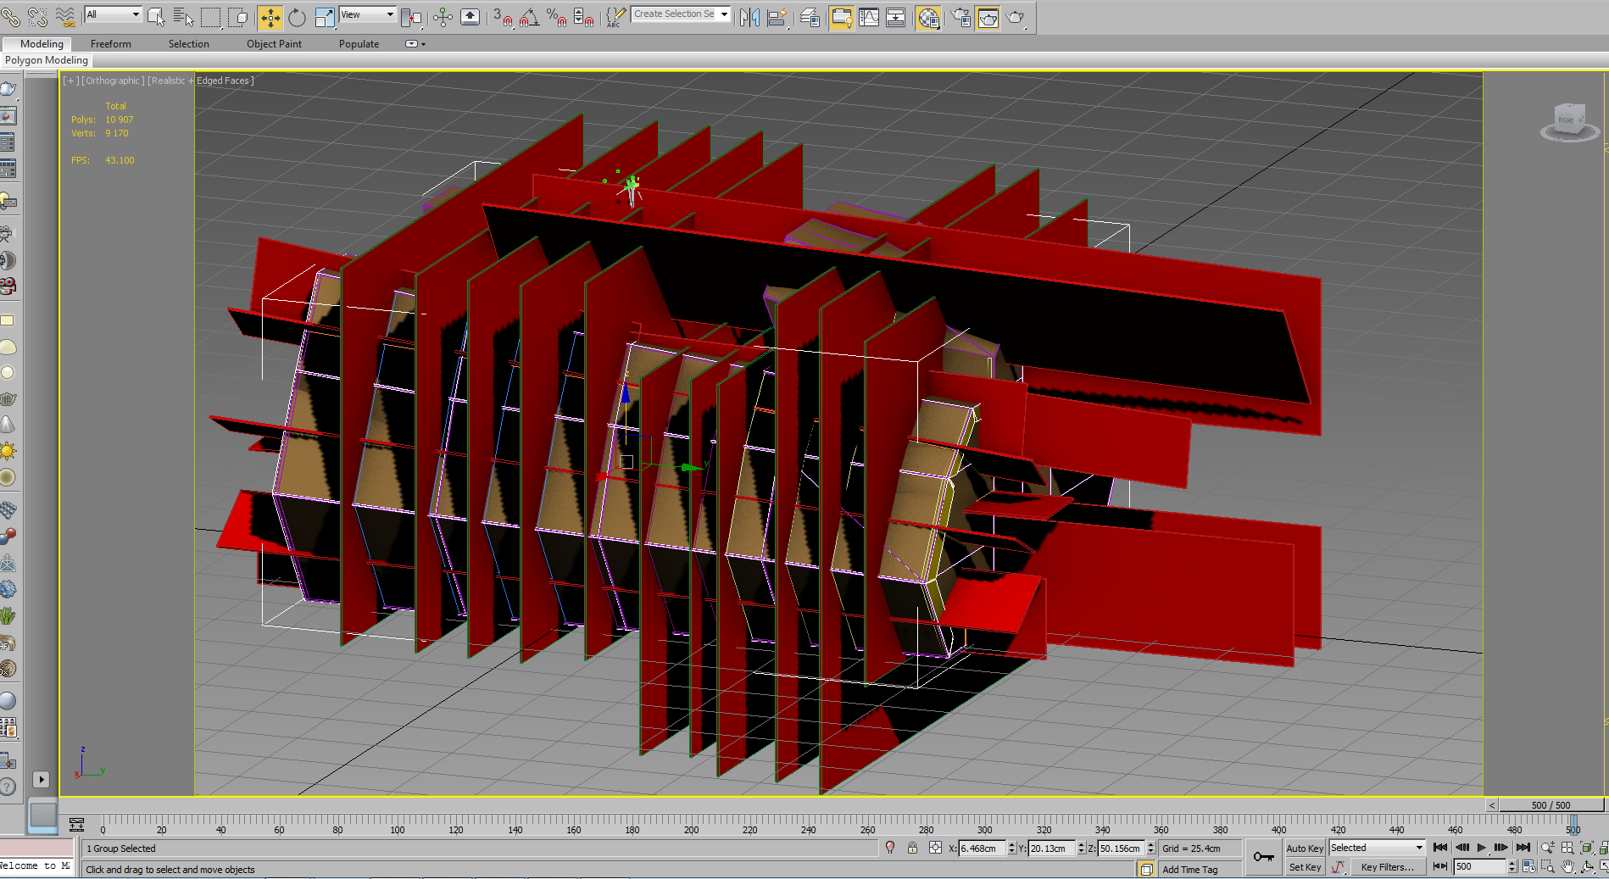The height and width of the screenshot is (879, 1609).
Task: Click the Mirror tool icon
Action: tap(749, 17)
